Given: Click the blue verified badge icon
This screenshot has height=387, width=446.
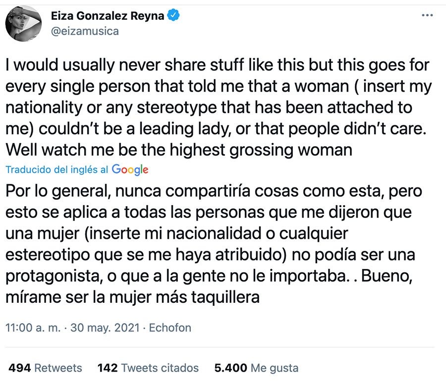Looking at the screenshot, I should (173, 15).
